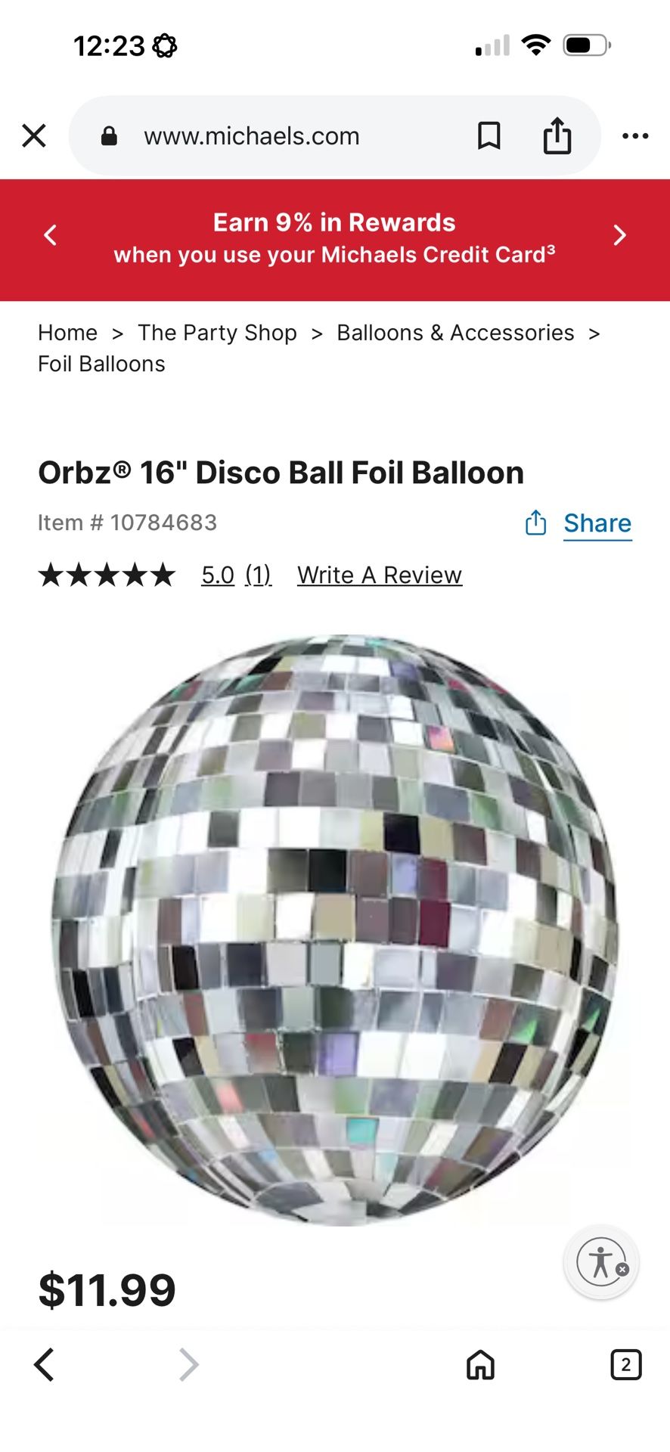This screenshot has height=1452, width=670.
Task: Open Balloons & Accessories breadcrumb
Action: pyautogui.click(x=455, y=333)
